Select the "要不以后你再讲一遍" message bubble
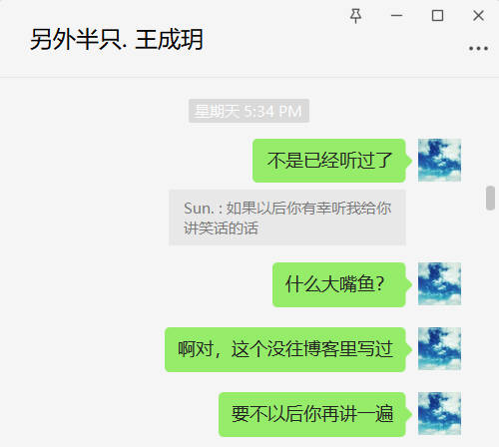Viewport: 499px width, 447px height. point(312,414)
